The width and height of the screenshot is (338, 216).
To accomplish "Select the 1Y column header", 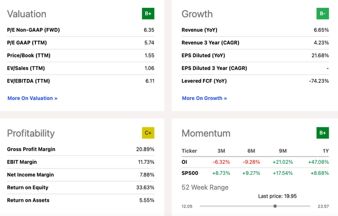I will coord(326,151).
